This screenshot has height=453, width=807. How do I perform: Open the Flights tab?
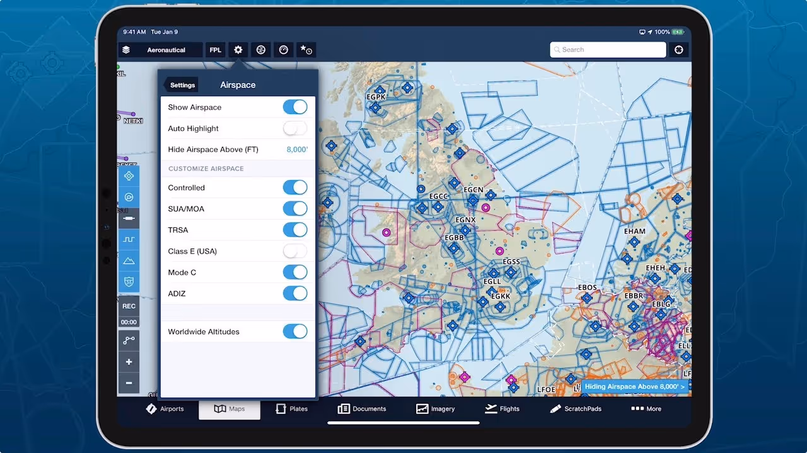[x=502, y=409]
